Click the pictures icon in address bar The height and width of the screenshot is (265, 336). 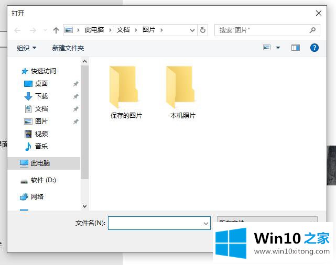69,30
